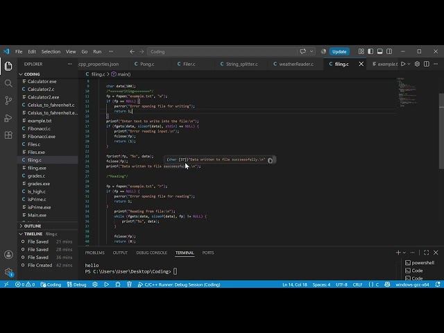Screen dimensions: 444x333
Task: Click status bar settings gear icon
Action: (95, 284)
